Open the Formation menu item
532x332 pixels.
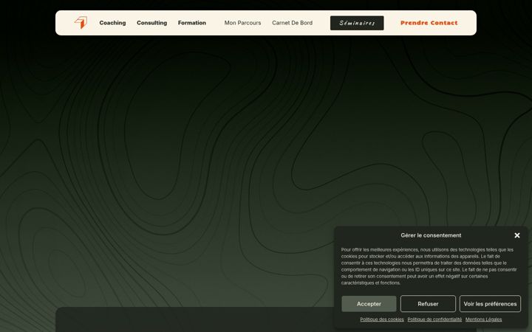(x=191, y=23)
